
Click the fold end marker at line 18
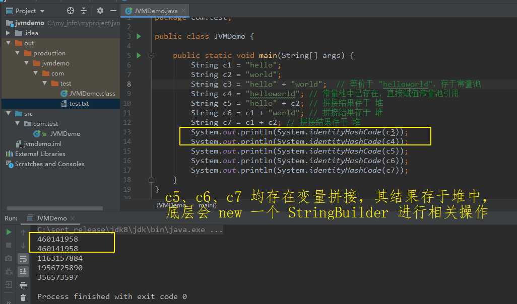pos(151,180)
